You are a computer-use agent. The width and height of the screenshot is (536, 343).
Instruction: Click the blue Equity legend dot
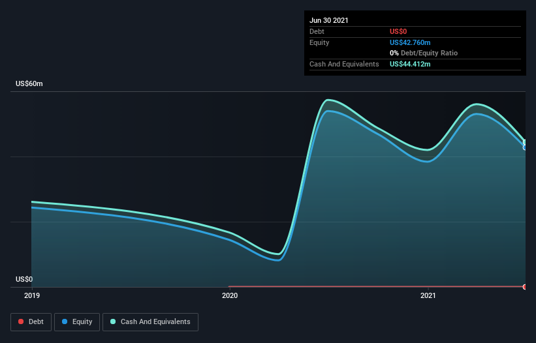(x=65, y=321)
